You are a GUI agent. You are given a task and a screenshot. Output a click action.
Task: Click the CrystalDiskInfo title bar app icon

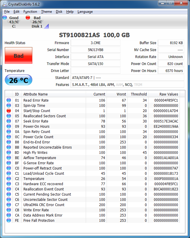point(5,4)
